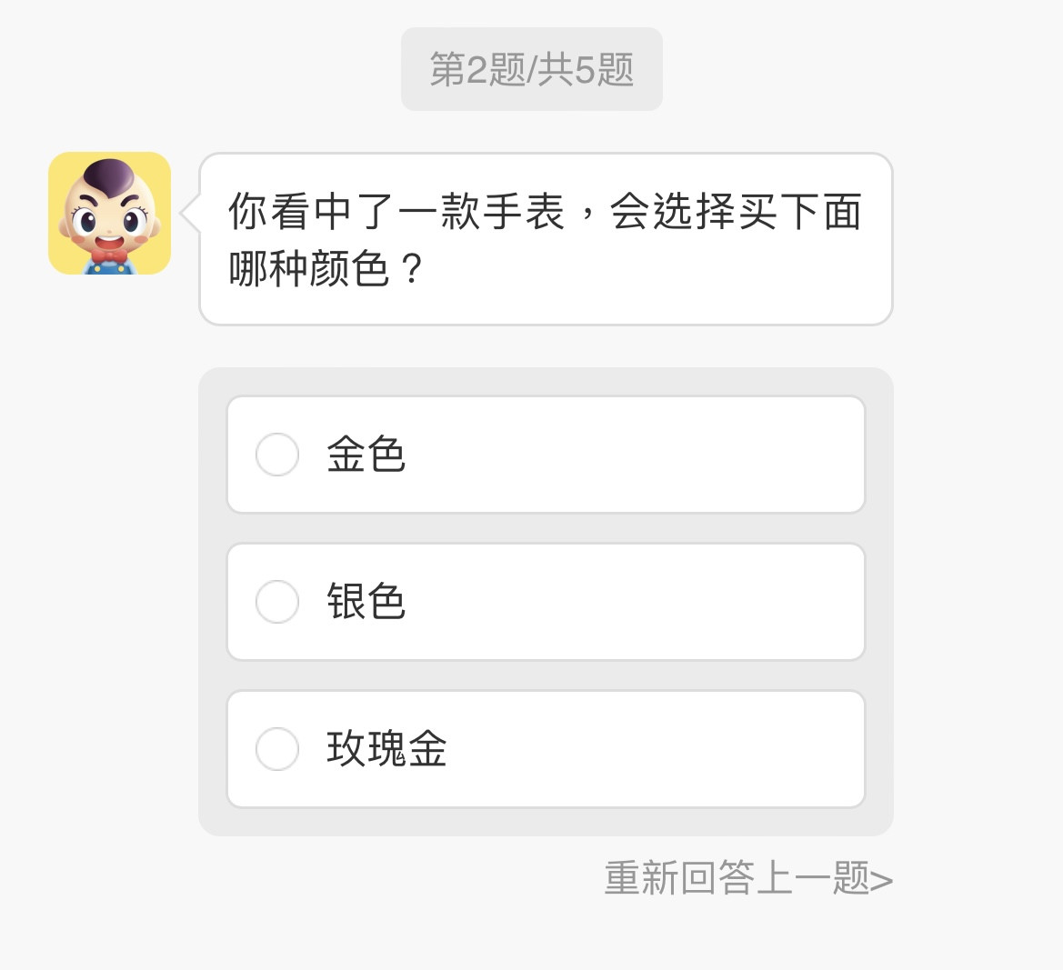
Task: Click the cartoon boy avatar icon
Action: pyautogui.click(x=109, y=213)
